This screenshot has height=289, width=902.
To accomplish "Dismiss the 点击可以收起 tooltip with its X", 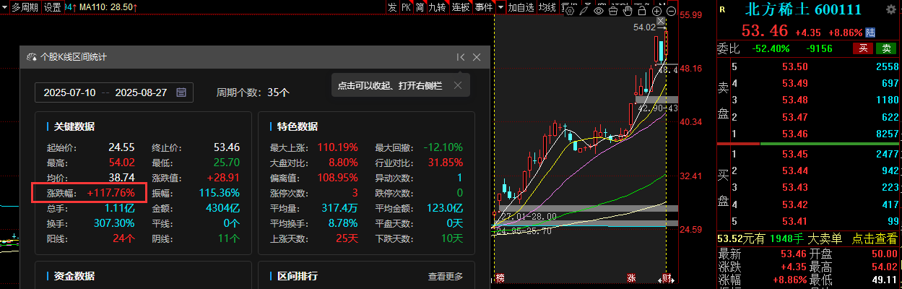I will click(458, 85).
